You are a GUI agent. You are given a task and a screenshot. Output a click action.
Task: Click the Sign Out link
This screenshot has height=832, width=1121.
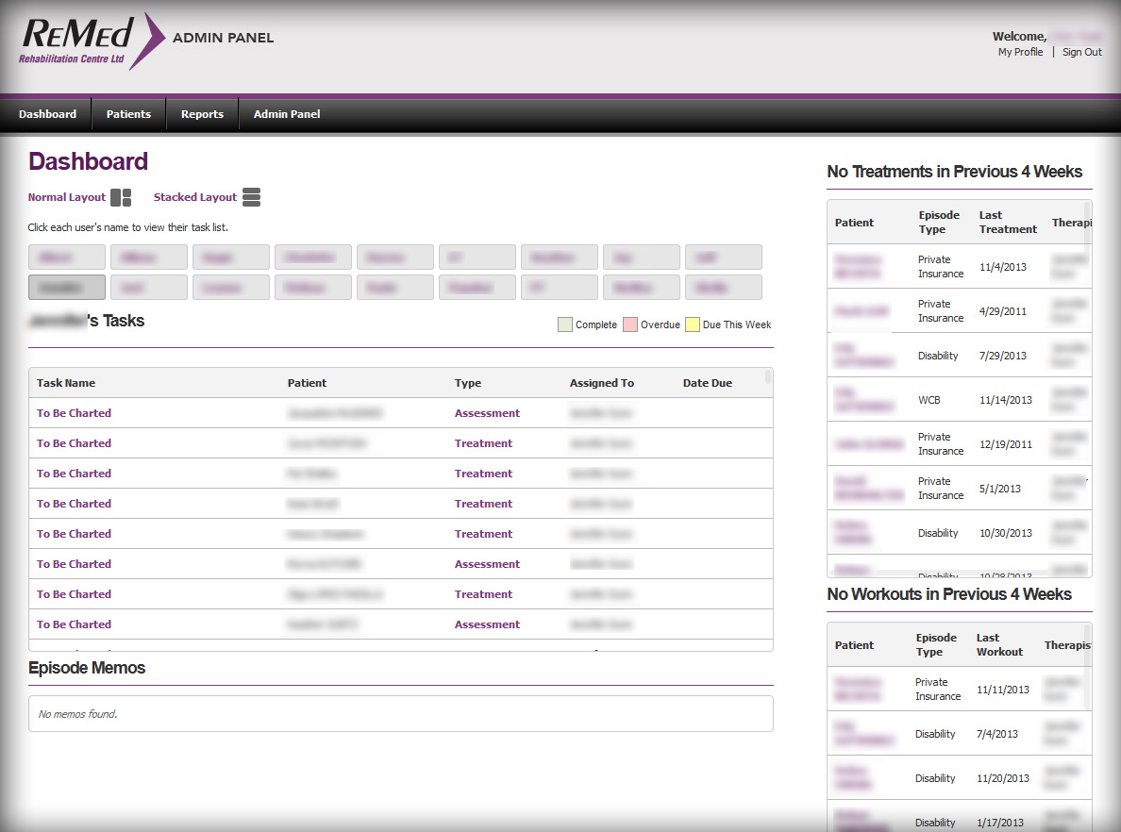[1081, 52]
